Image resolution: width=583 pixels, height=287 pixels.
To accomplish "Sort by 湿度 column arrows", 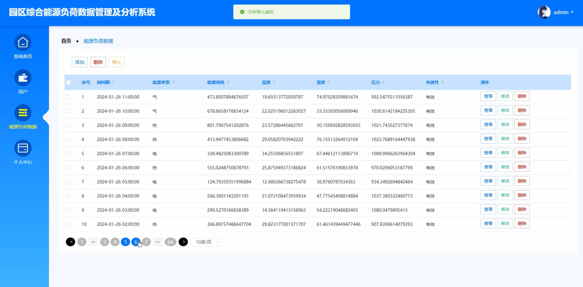I will (x=329, y=82).
